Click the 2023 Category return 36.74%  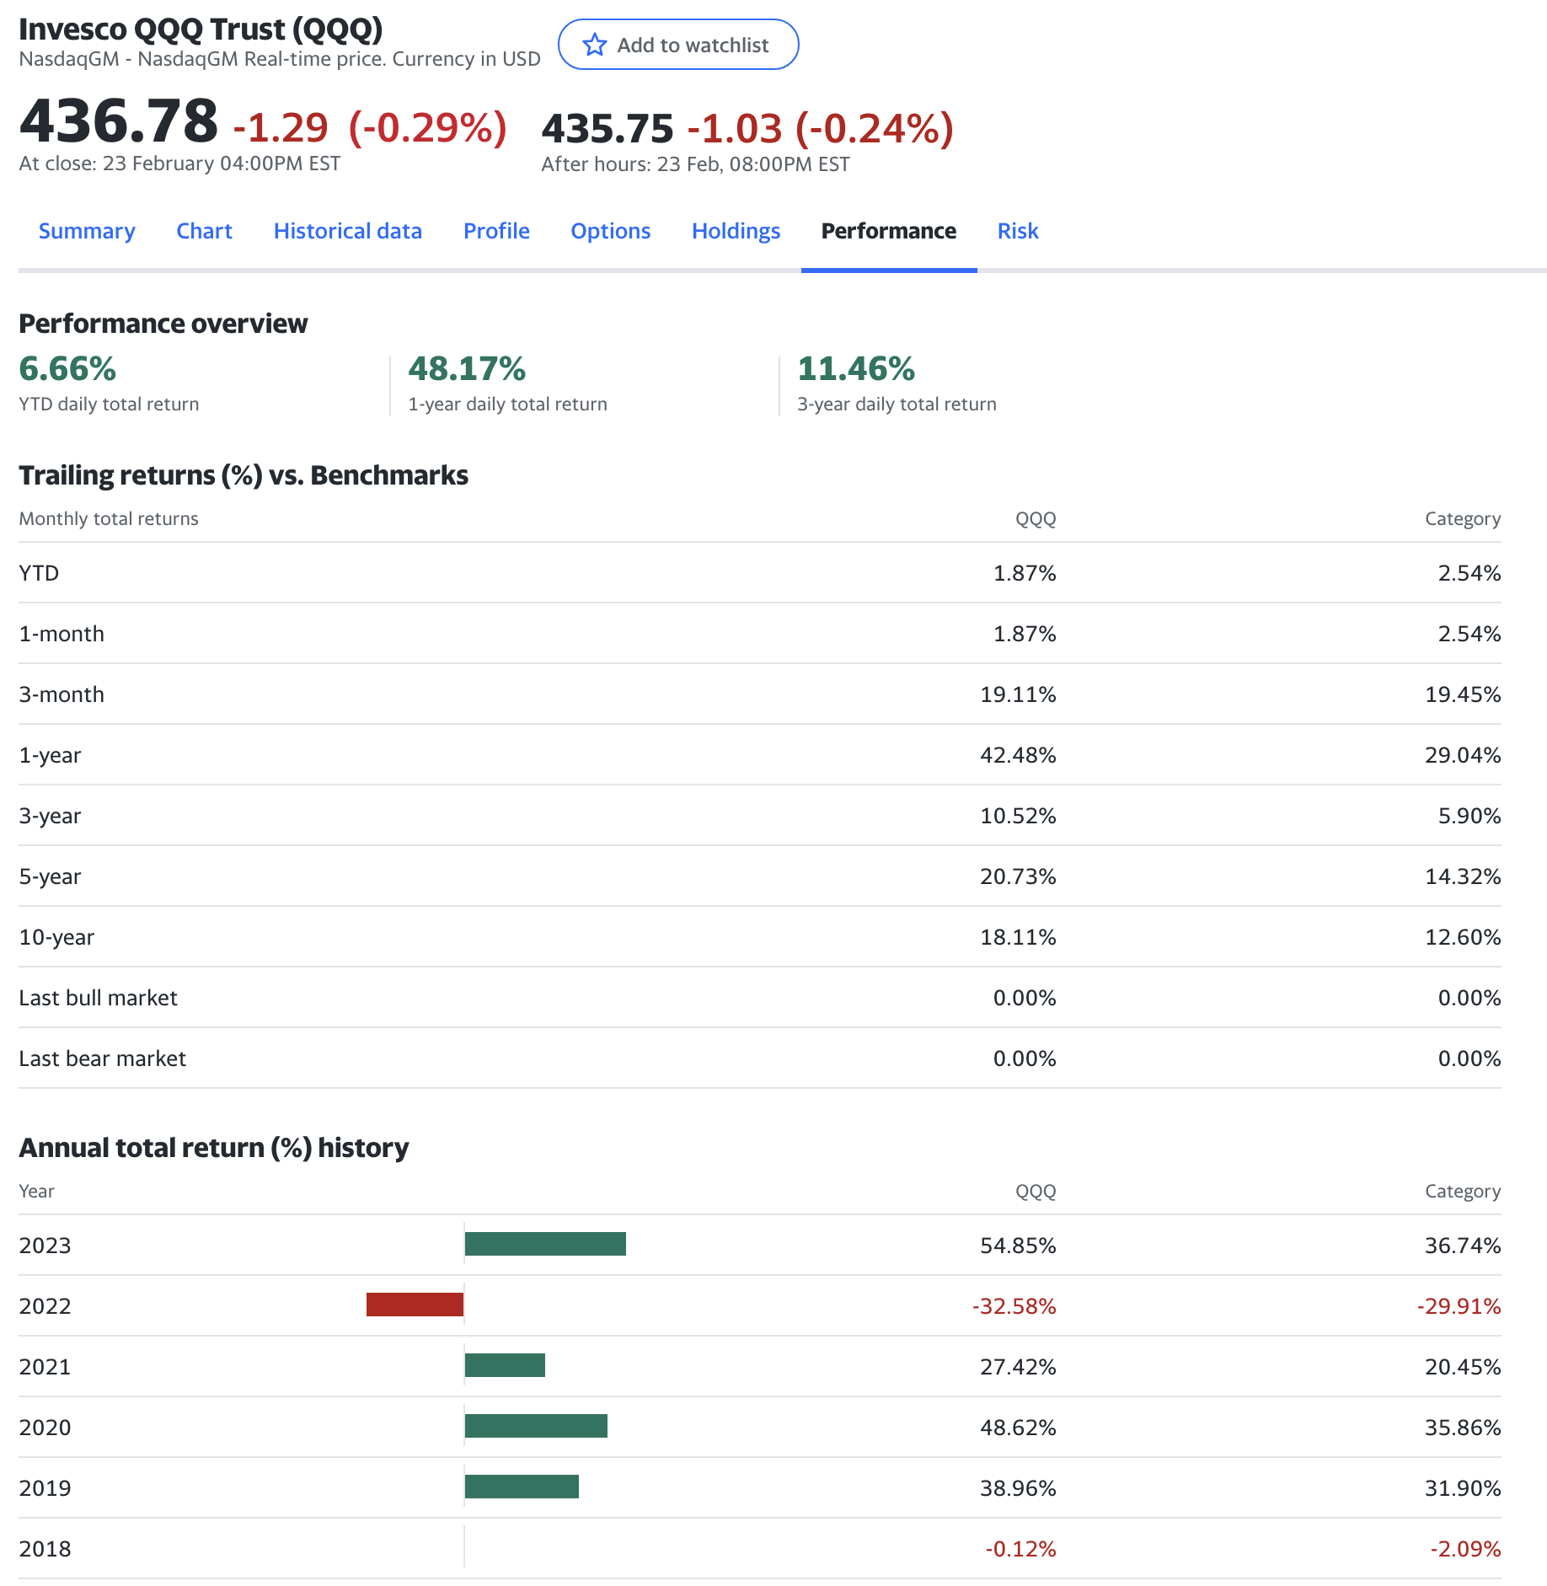coord(1463,1246)
